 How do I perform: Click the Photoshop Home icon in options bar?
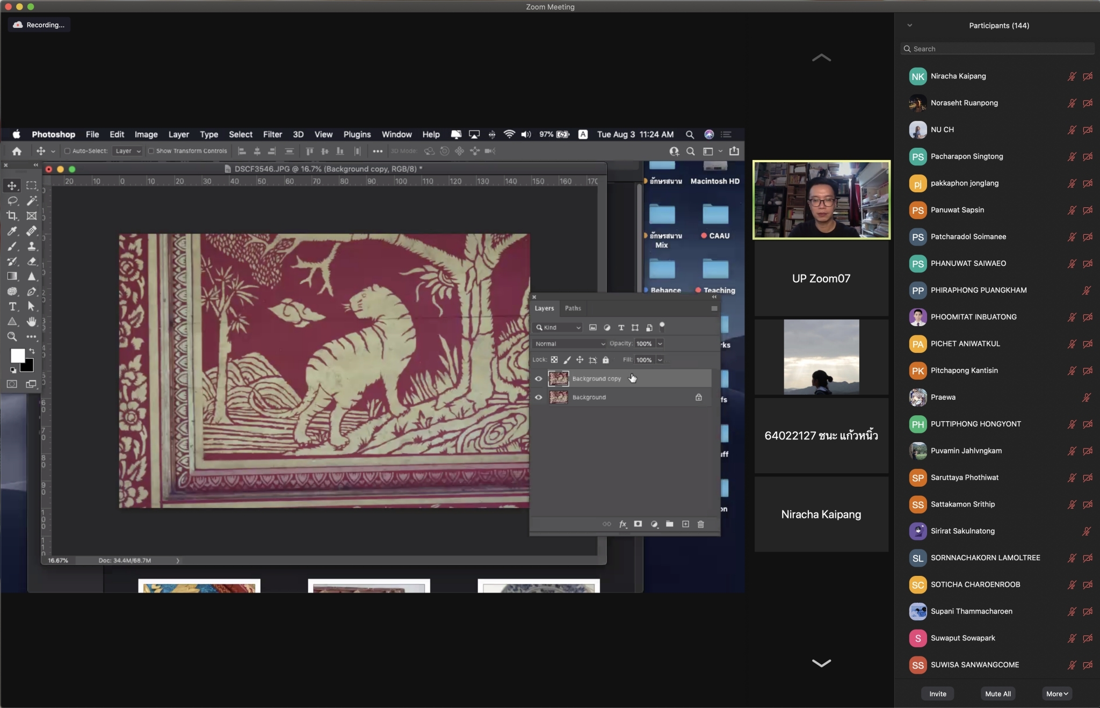pos(17,151)
